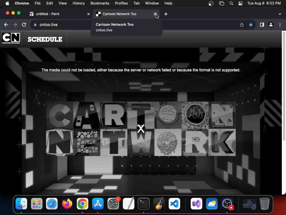Open the Bookmarks menu
The height and width of the screenshot is (215, 286).
[100, 3]
